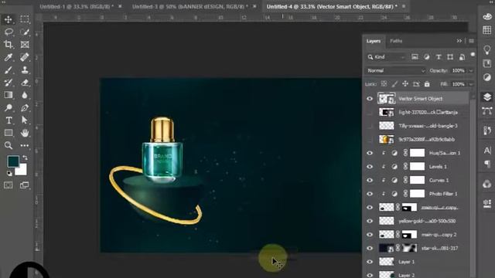This screenshot has height=278, width=495.
Task: Select the Quick Selection tool
Action: pos(25,32)
